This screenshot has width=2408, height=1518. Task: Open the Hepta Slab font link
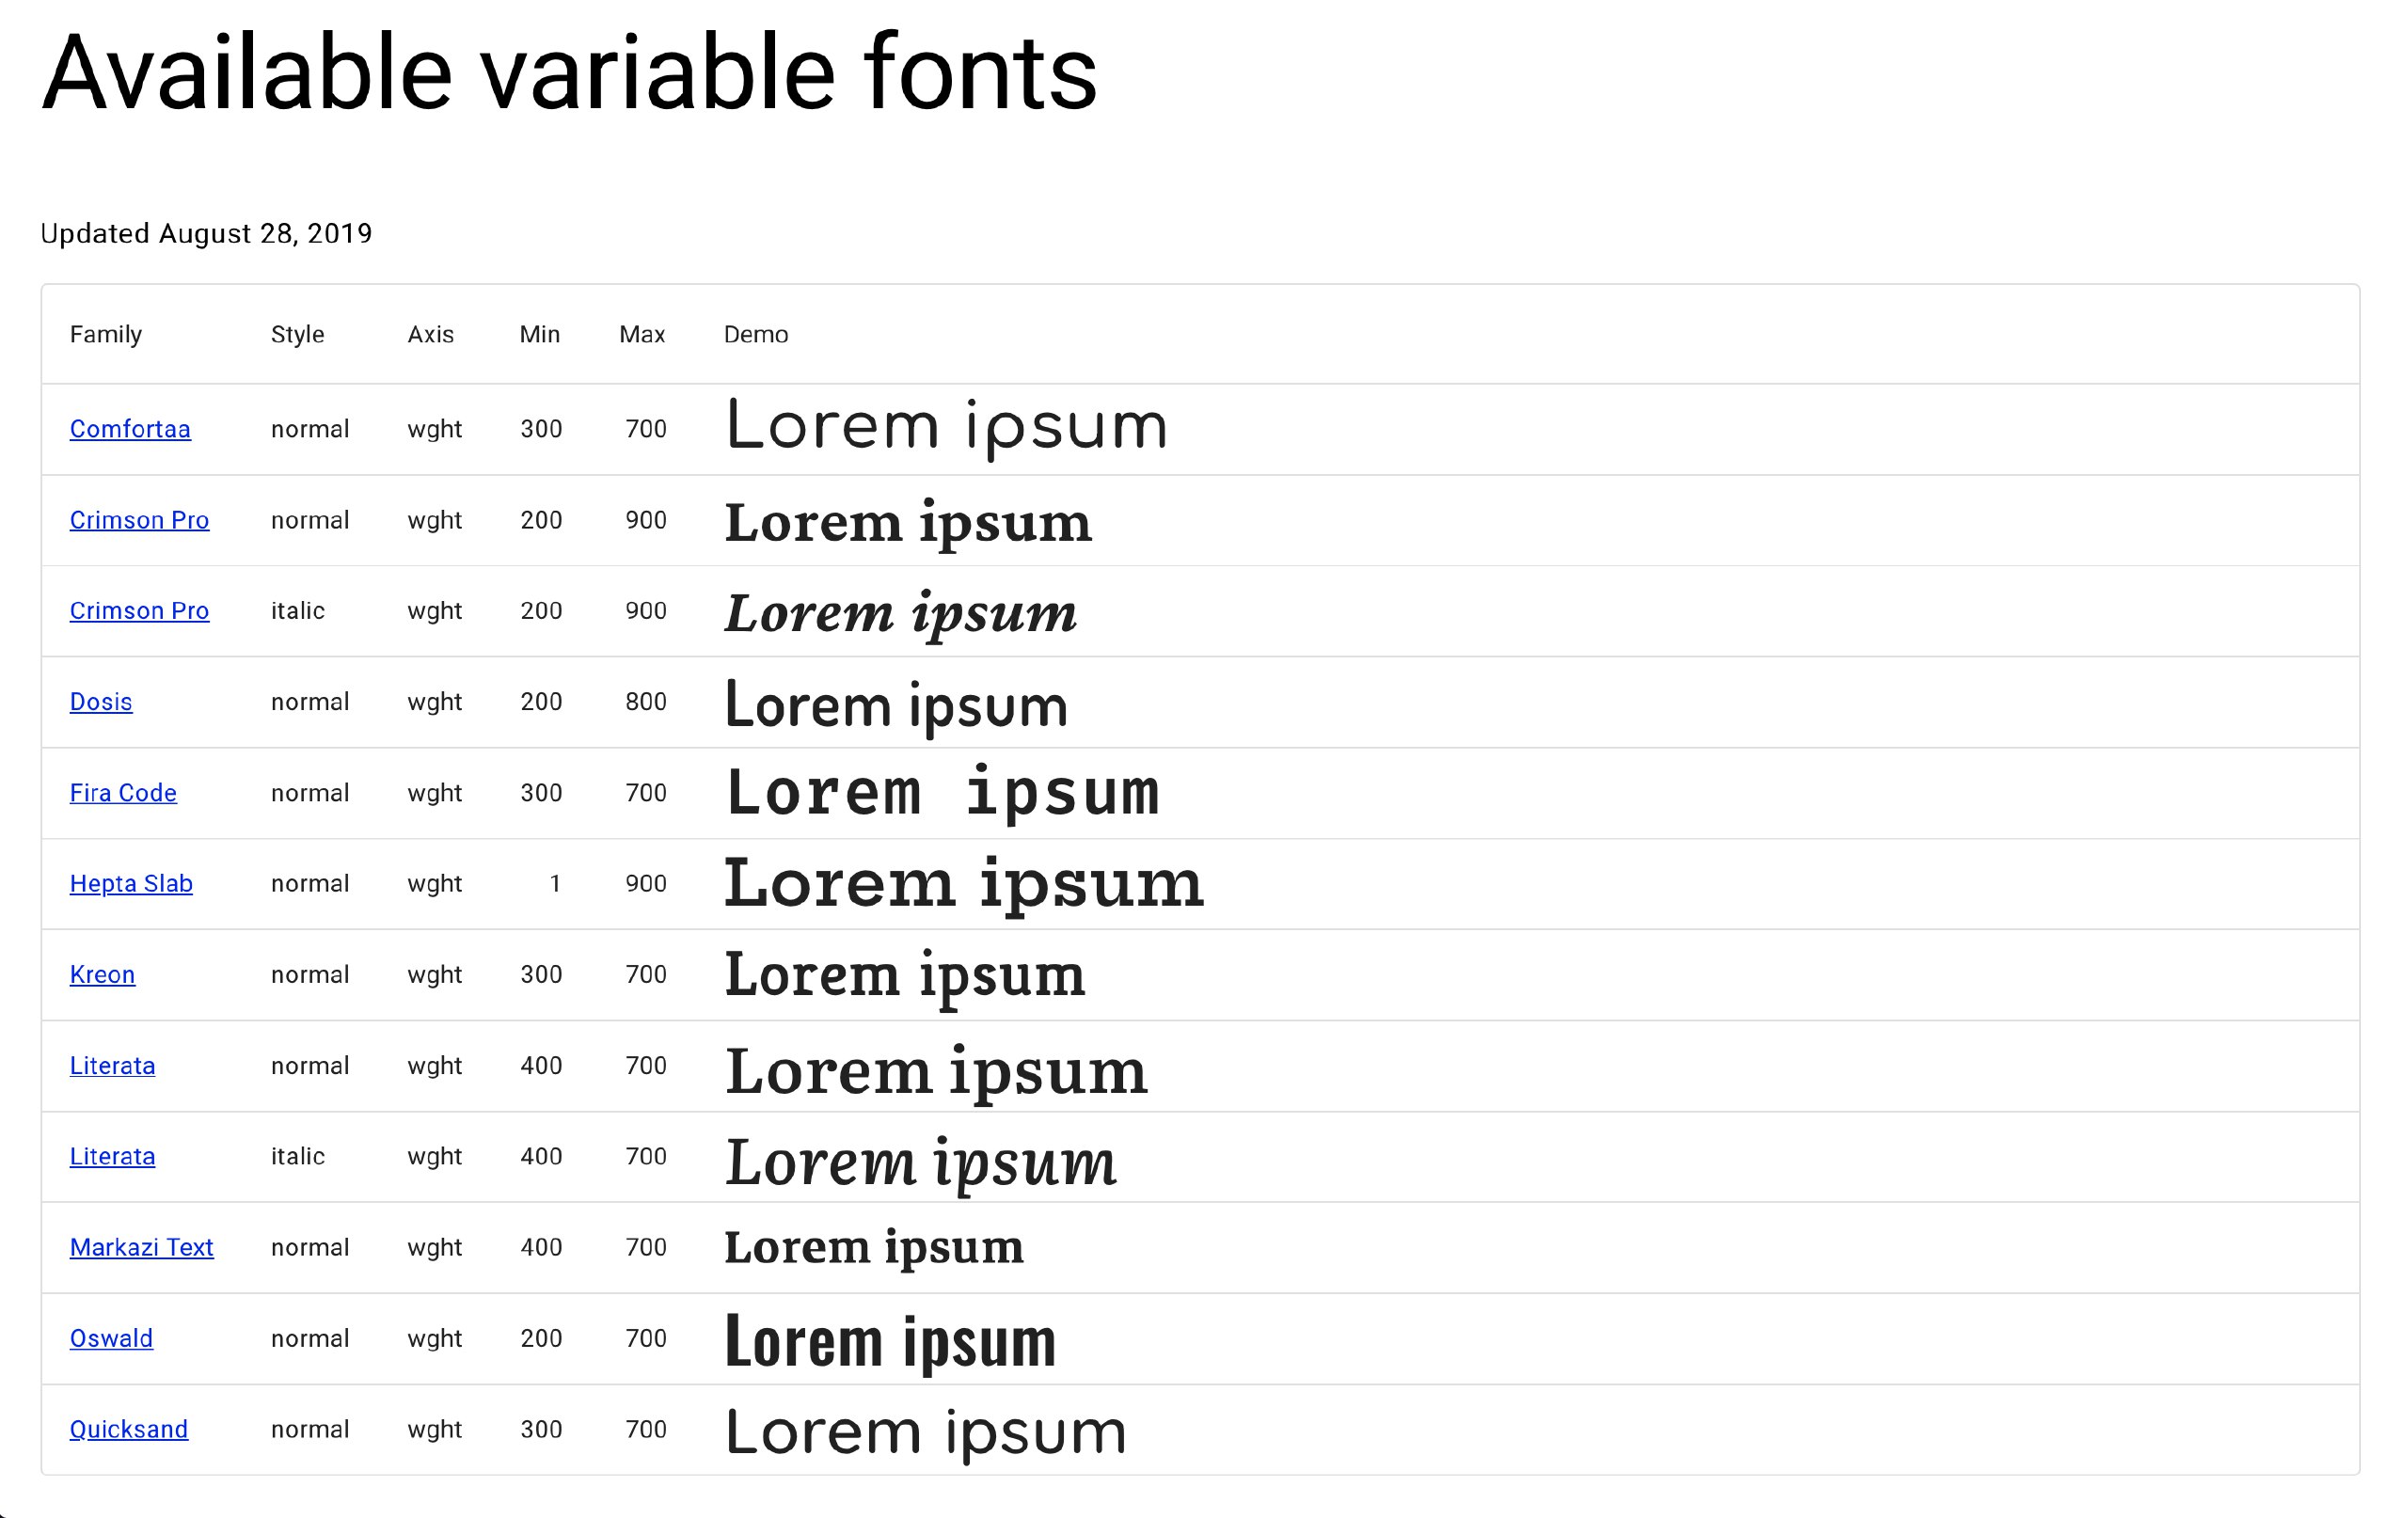[131, 884]
